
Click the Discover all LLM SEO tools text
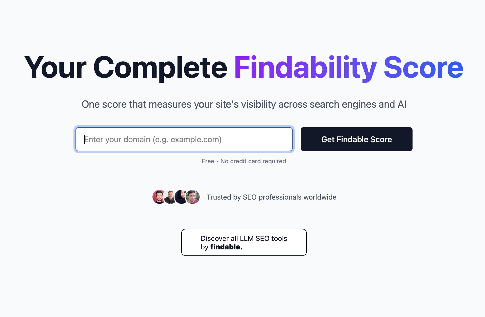point(244,239)
